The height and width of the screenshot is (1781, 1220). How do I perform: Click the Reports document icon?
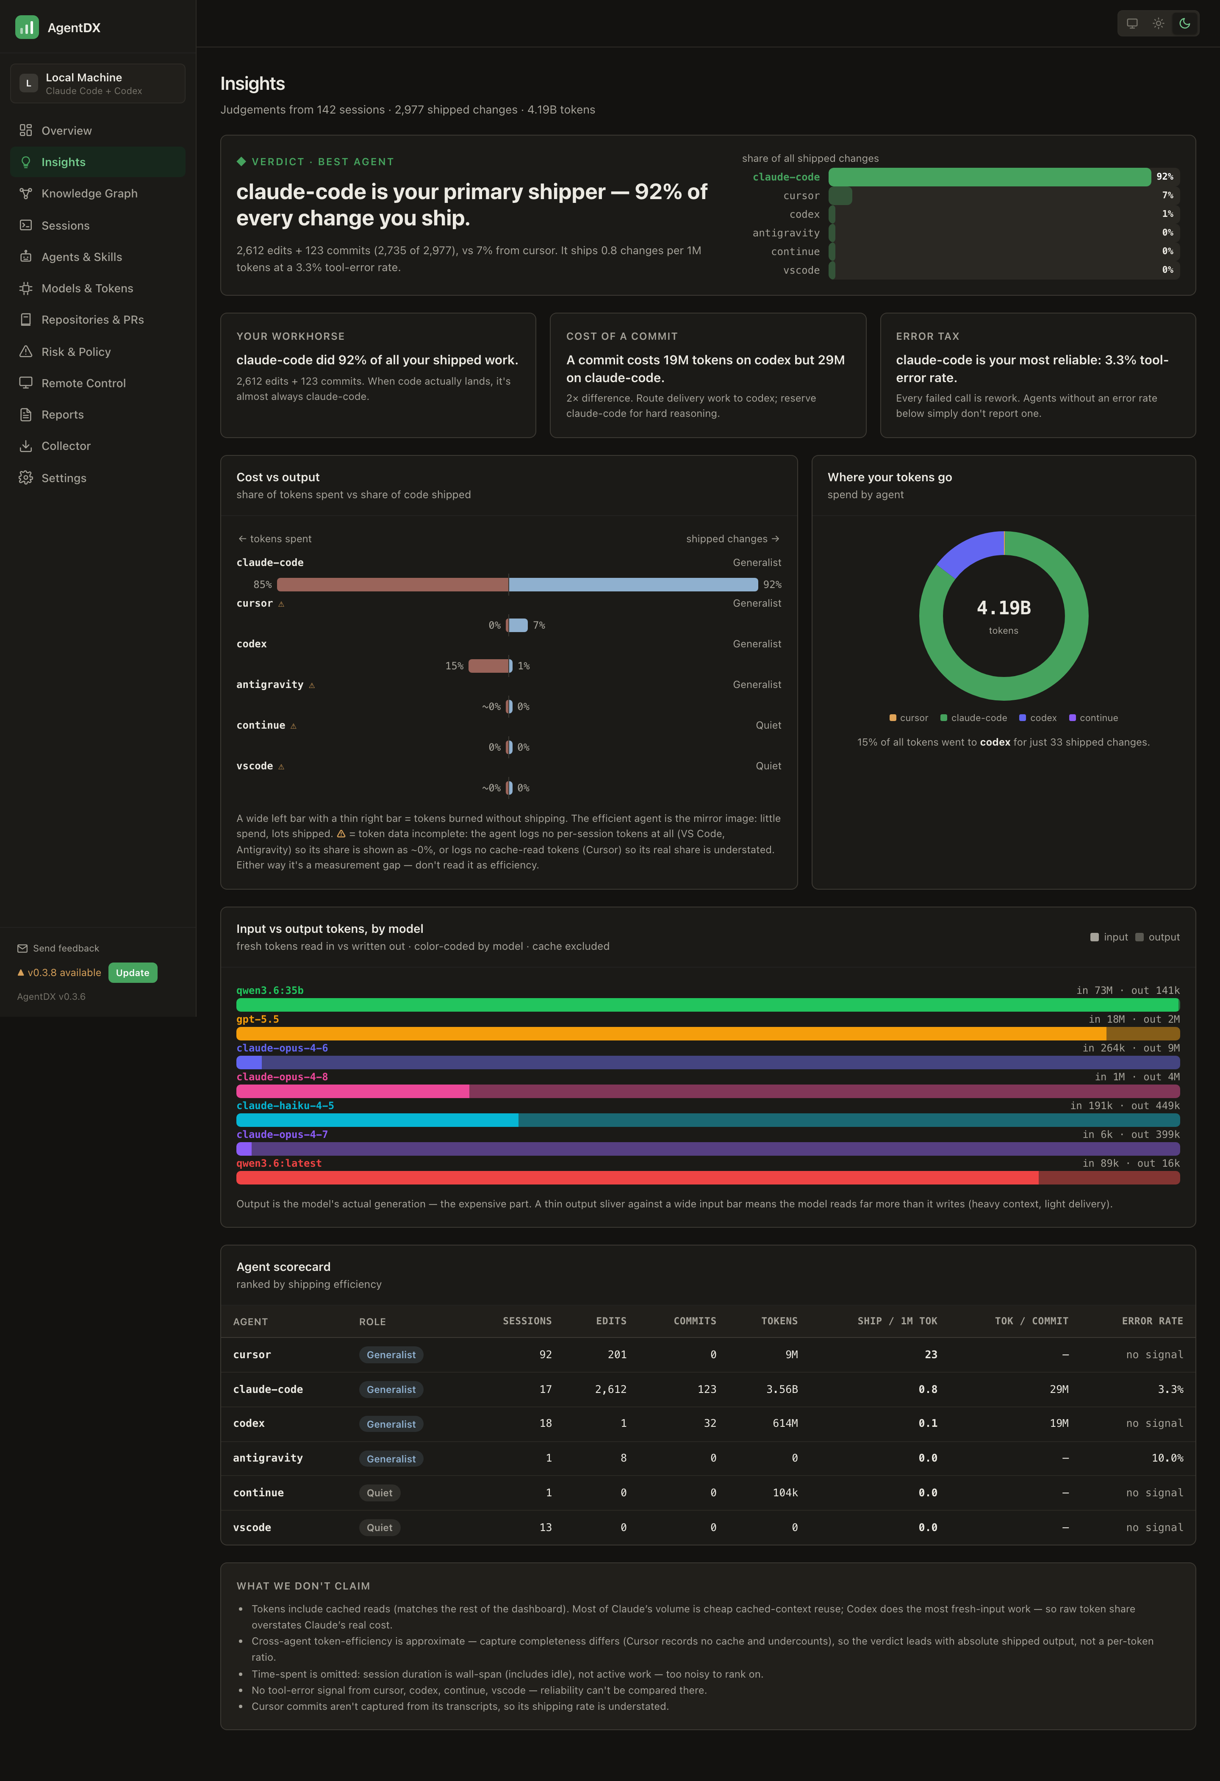pyautogui.click(x=26, y=415)
